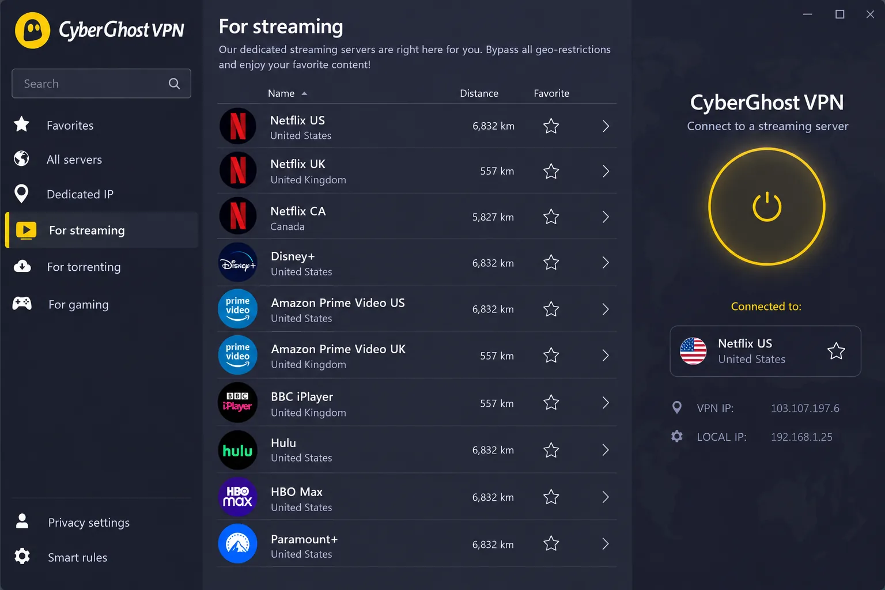This screenshot has height=590, width=885.
Task: Click the location pin icon beside VPN IP
Action: 677,407
